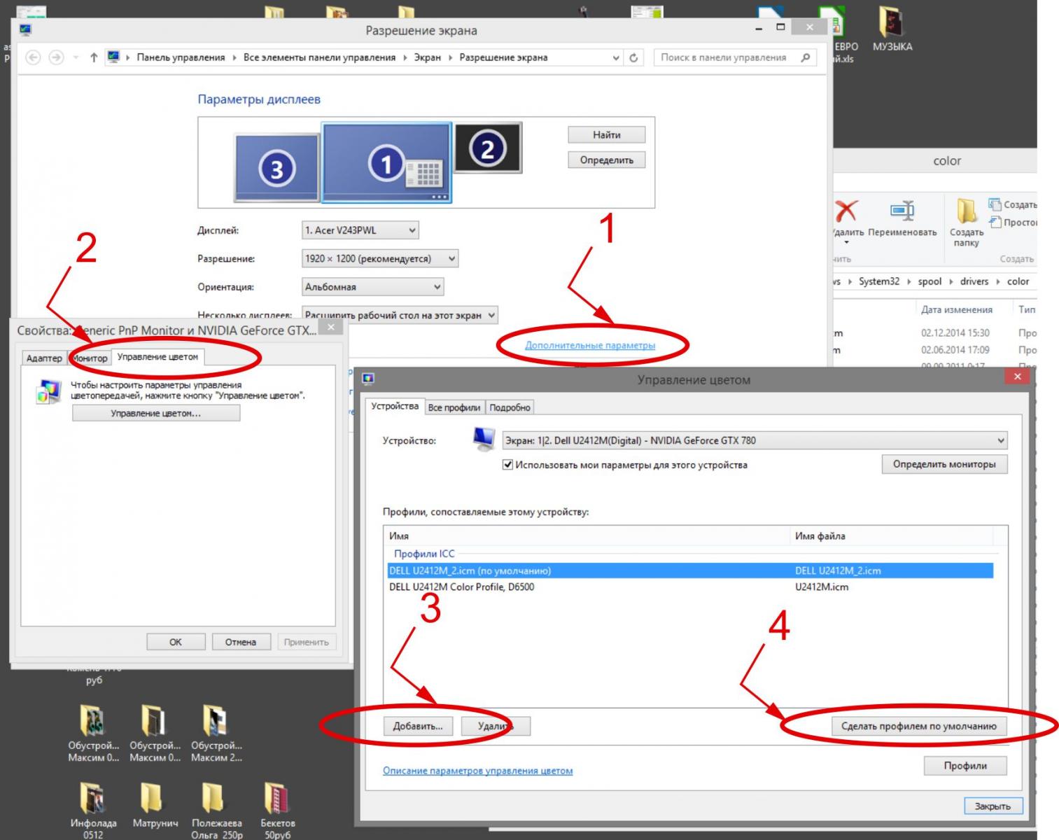Click Сделать профилем по умолчанию button

(x=919, y=726)
